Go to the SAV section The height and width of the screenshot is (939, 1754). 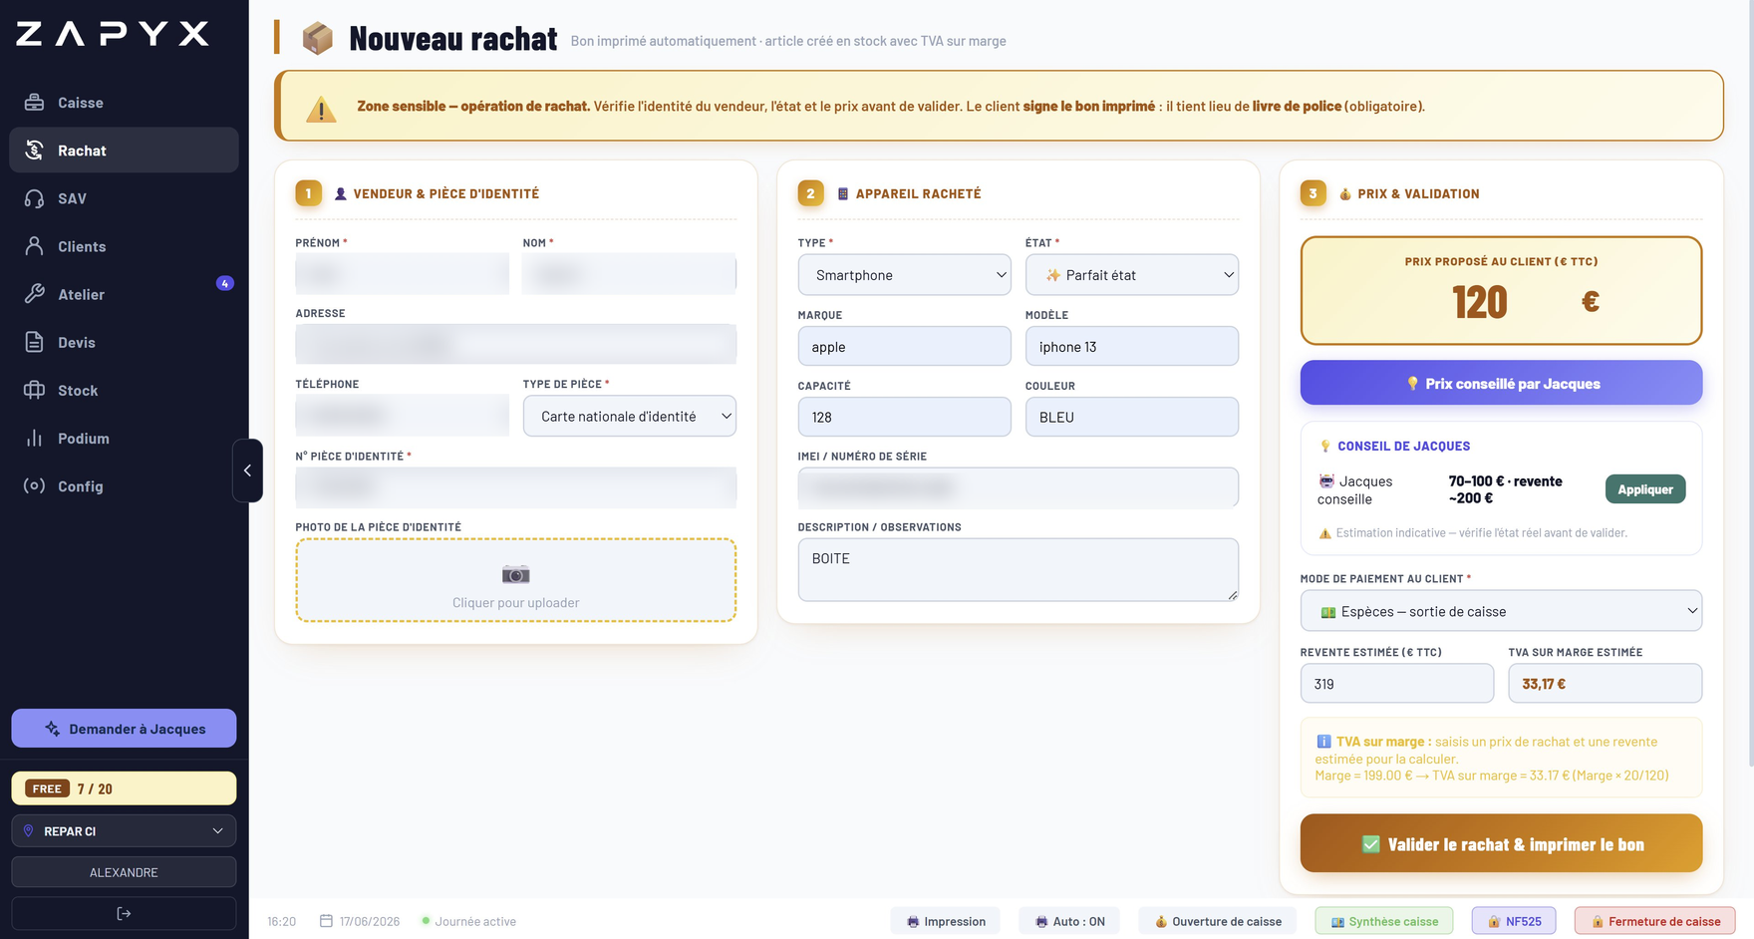click(x=124, y=198)
